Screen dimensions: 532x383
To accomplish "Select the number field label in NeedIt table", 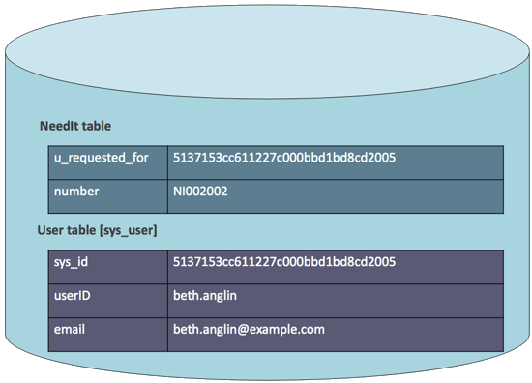I will pyautogui.click(x=76, y=191).
